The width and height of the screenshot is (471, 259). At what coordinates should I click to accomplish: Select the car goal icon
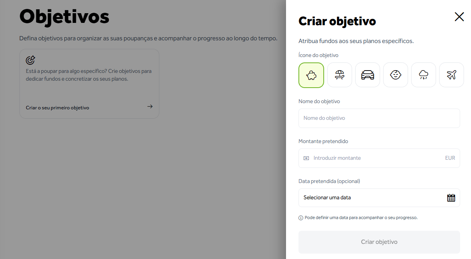[x=367, y=75]
